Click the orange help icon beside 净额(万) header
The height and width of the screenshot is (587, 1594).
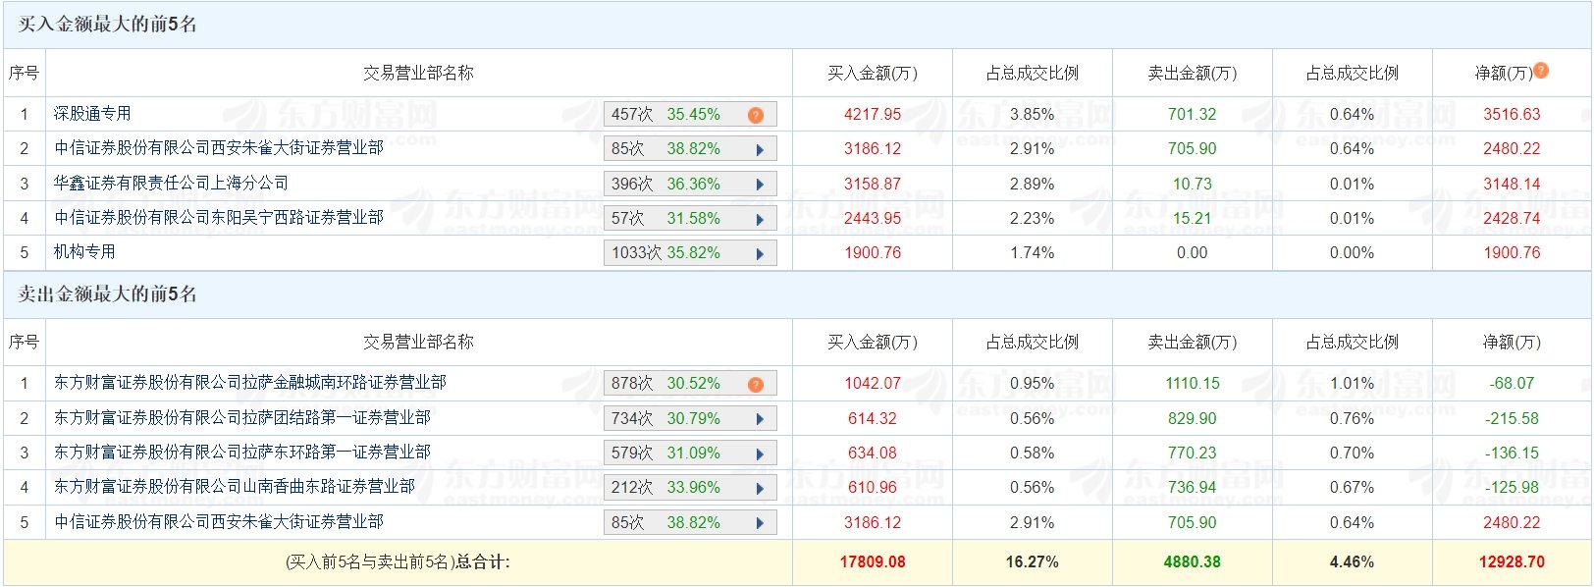pyautogui.click(x=1541, y=71)
